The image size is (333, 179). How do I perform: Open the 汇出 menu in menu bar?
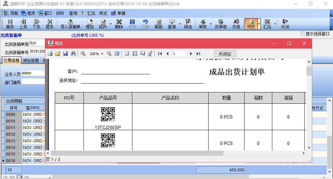88,13
